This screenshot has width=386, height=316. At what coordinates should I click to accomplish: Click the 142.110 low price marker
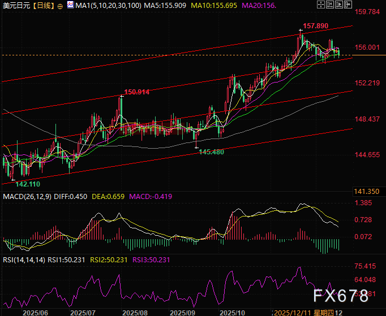pos(27,184)
